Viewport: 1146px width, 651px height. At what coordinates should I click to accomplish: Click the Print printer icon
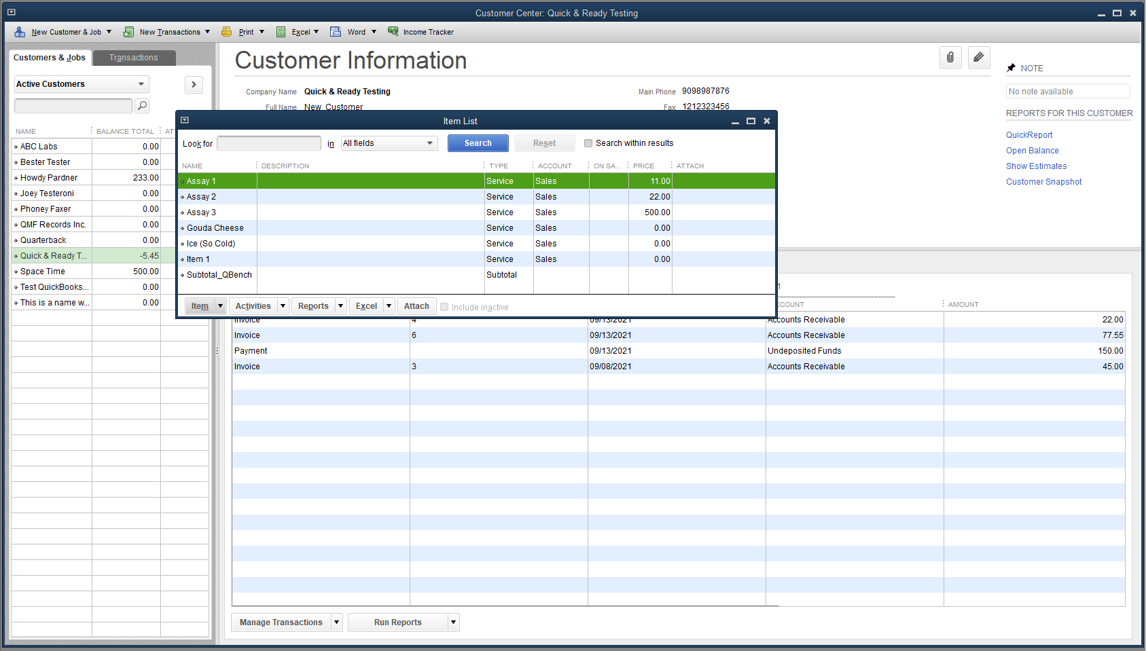pyautogui.click(x=227, y=32)
